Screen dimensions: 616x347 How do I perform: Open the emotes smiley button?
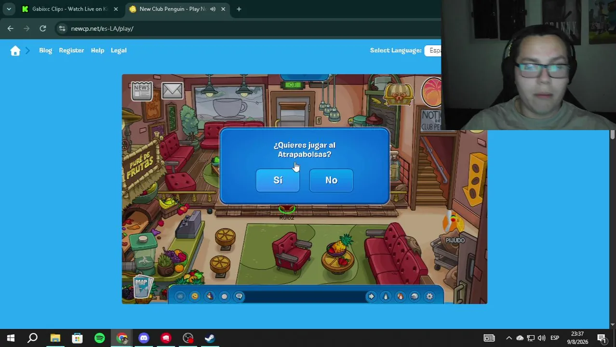pyautogui.click(x=195, y=296)
